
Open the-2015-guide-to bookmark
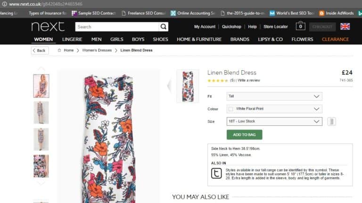[x=242, y=13]
